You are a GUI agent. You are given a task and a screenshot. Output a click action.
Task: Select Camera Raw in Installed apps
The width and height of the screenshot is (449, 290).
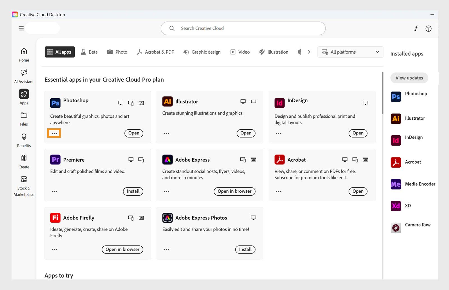click(411, 227)
